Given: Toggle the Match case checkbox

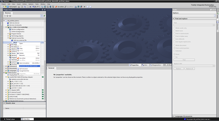Looking at the screenshot, I should [x=174, y=31].
